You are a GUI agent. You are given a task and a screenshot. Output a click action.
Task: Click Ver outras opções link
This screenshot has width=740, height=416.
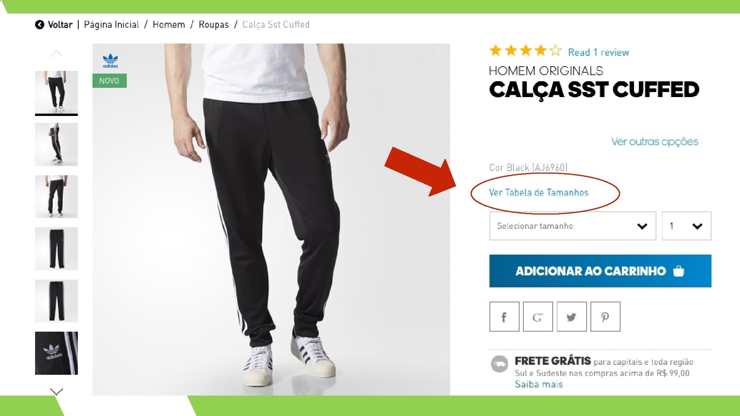point(654,141)
